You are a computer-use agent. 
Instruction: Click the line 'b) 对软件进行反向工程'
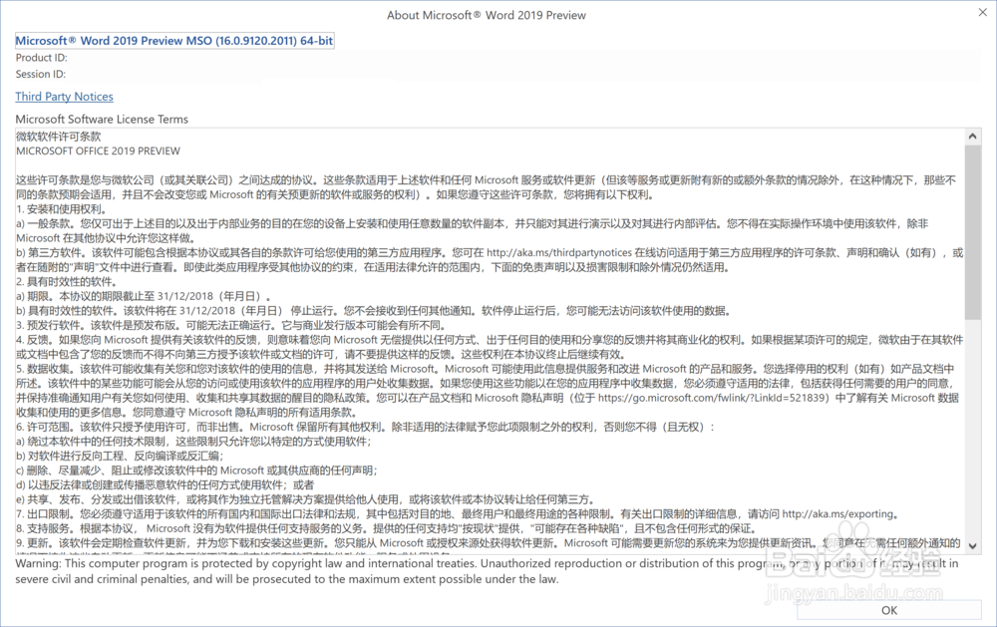[120, 456]
